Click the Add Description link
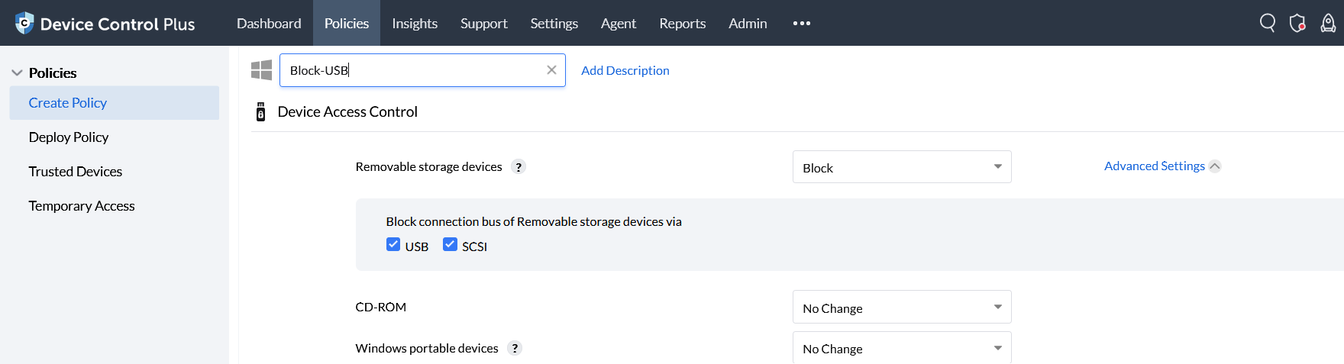The image size is (1344, 364). tap(625, 70)
